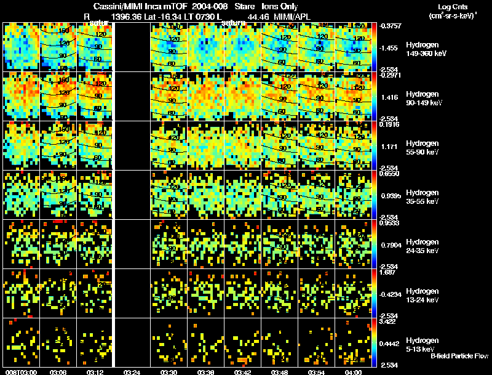Click the 03:30 time axis label
Viewport: 492px width, 375px height.
169,373
